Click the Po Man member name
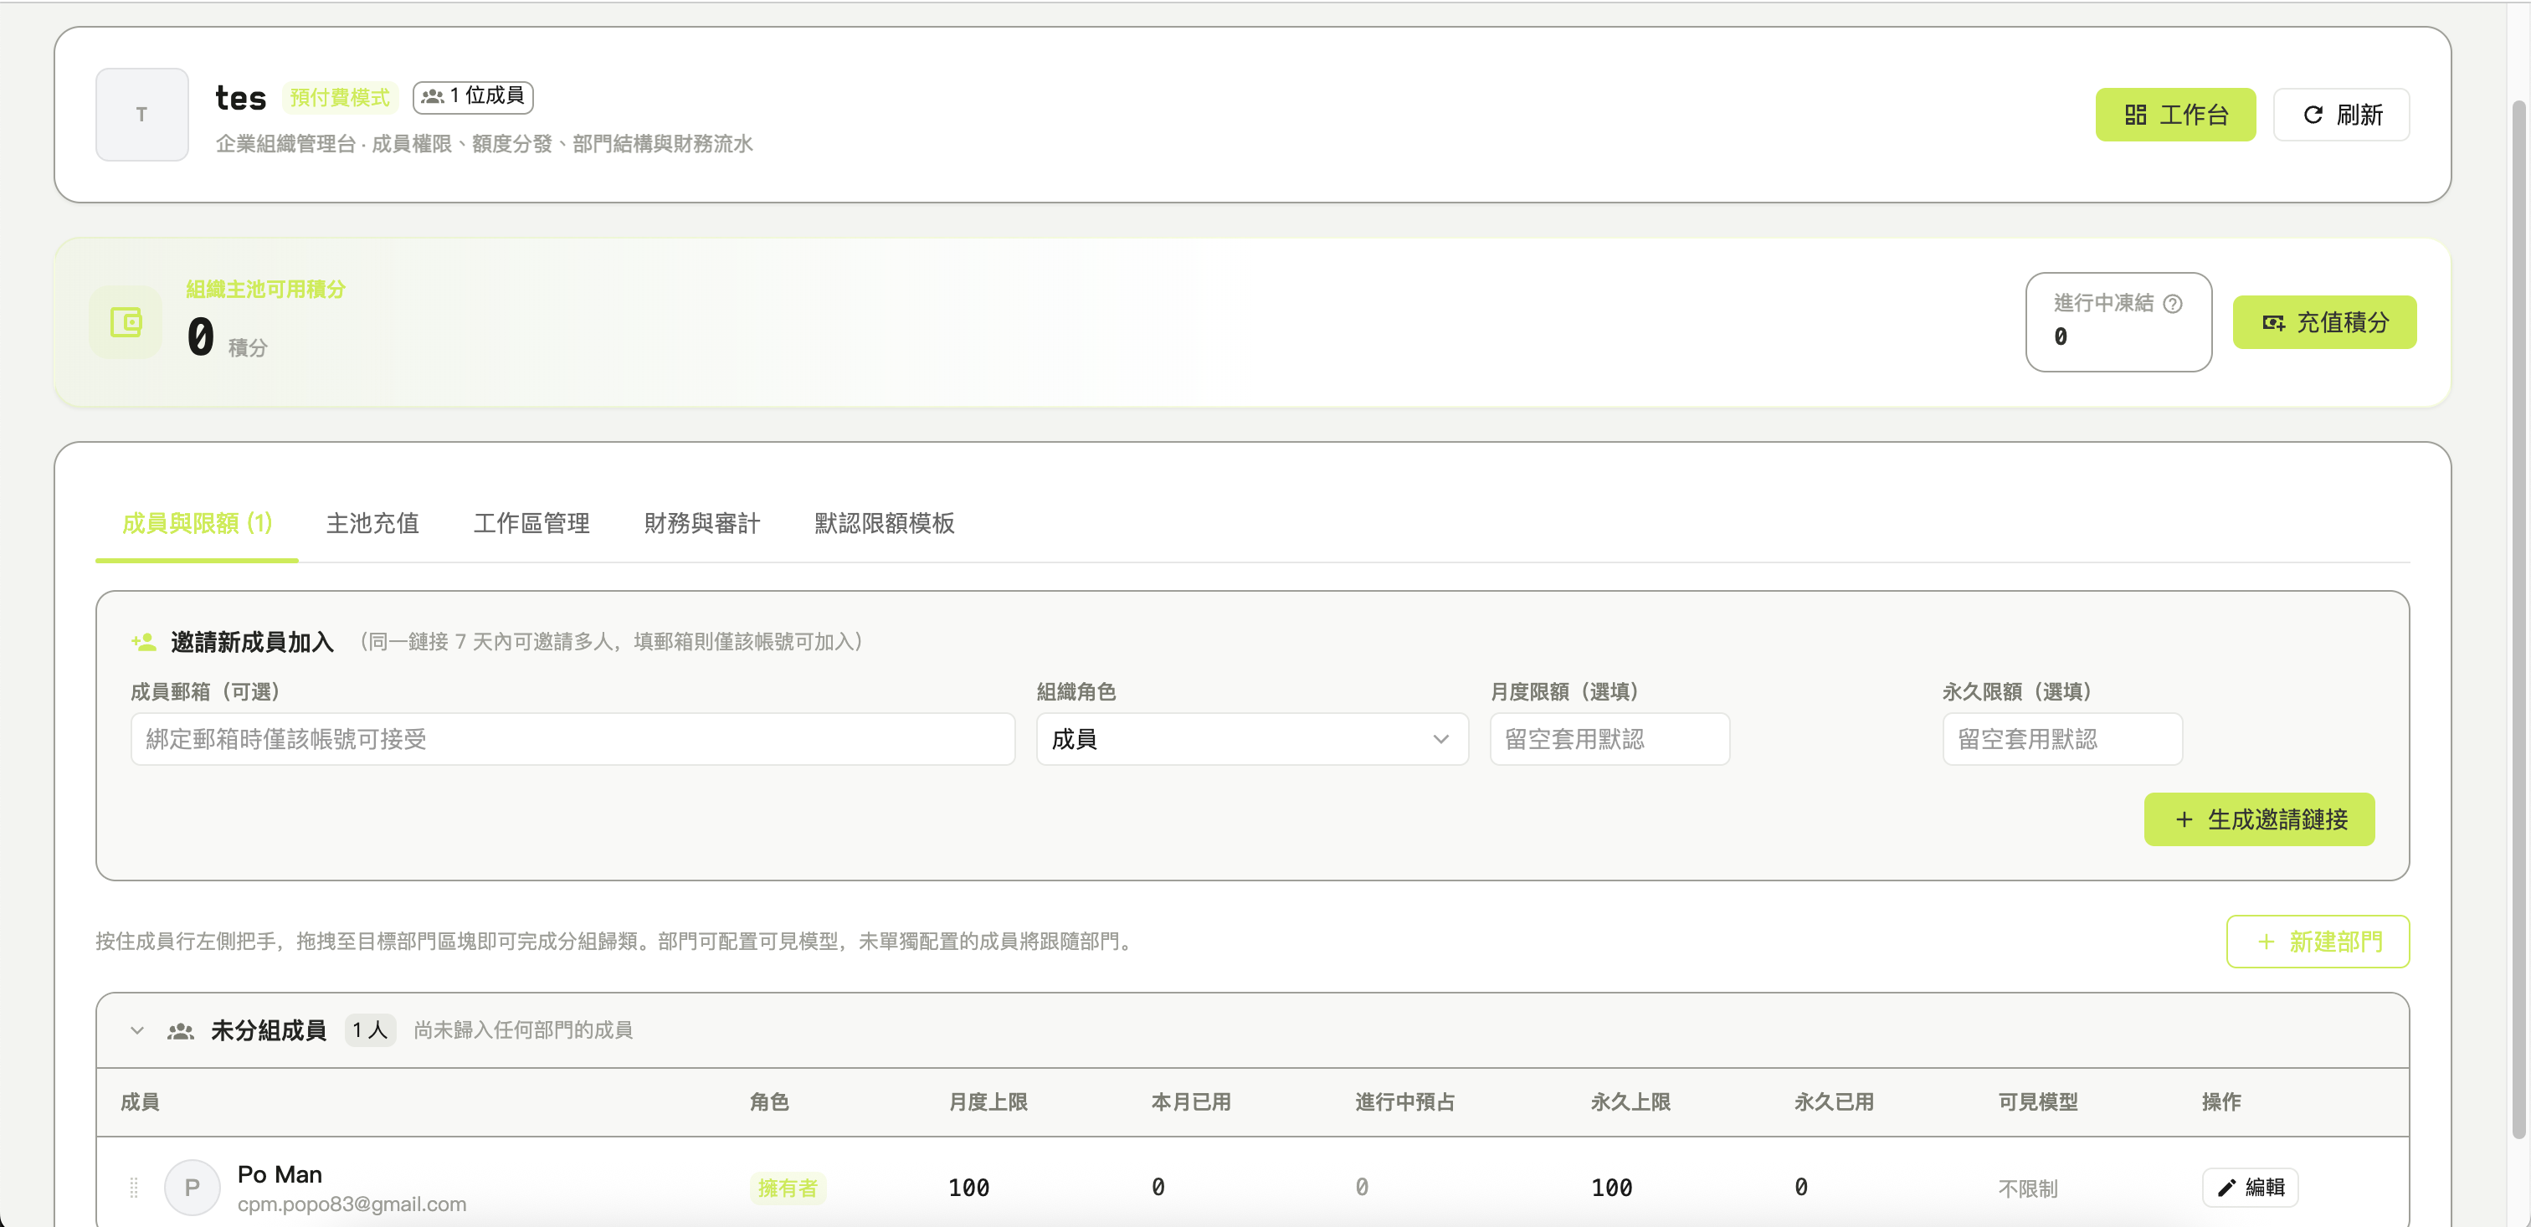The width and height of the screenshot is (2531, 1227). 280,1175
